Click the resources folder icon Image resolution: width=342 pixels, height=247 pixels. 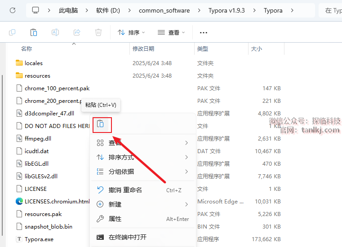pos(19,75)
